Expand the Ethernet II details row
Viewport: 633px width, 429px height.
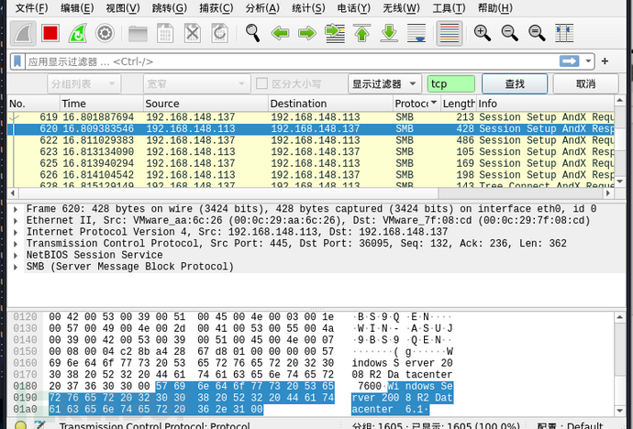click(16, 221)
